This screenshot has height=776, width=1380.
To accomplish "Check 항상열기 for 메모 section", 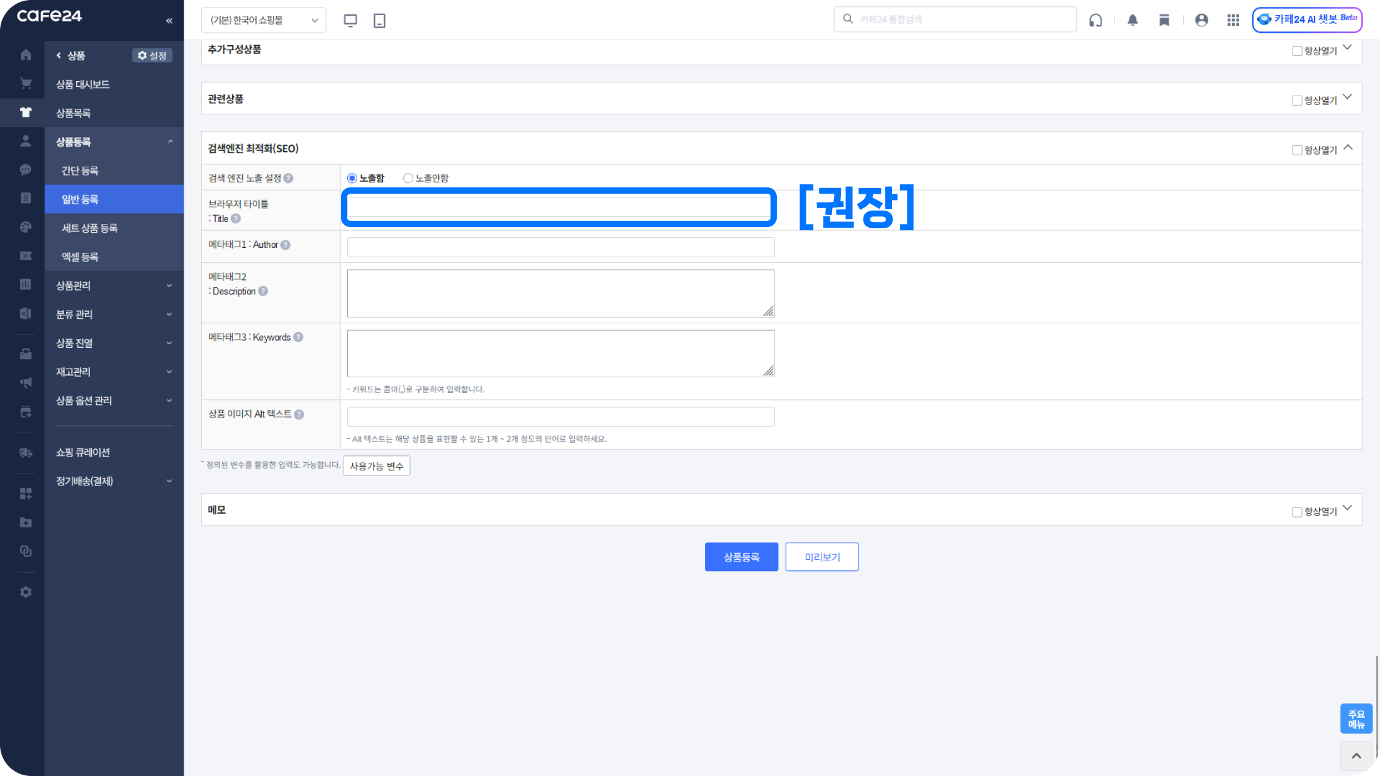I will coord(1297,512).
